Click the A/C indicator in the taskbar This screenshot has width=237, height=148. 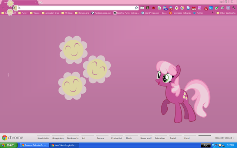pos(206,145)
